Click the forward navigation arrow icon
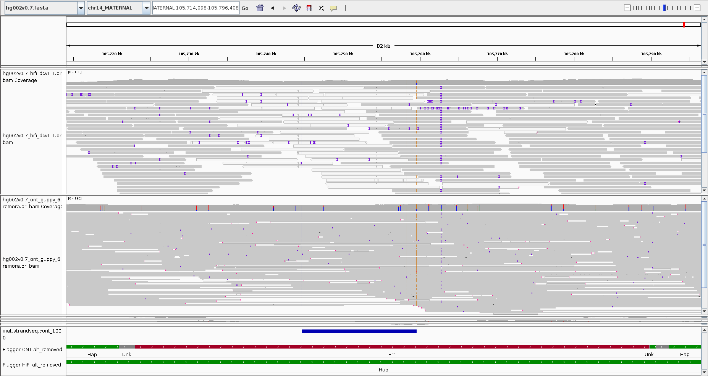 [x=284, y=8]
